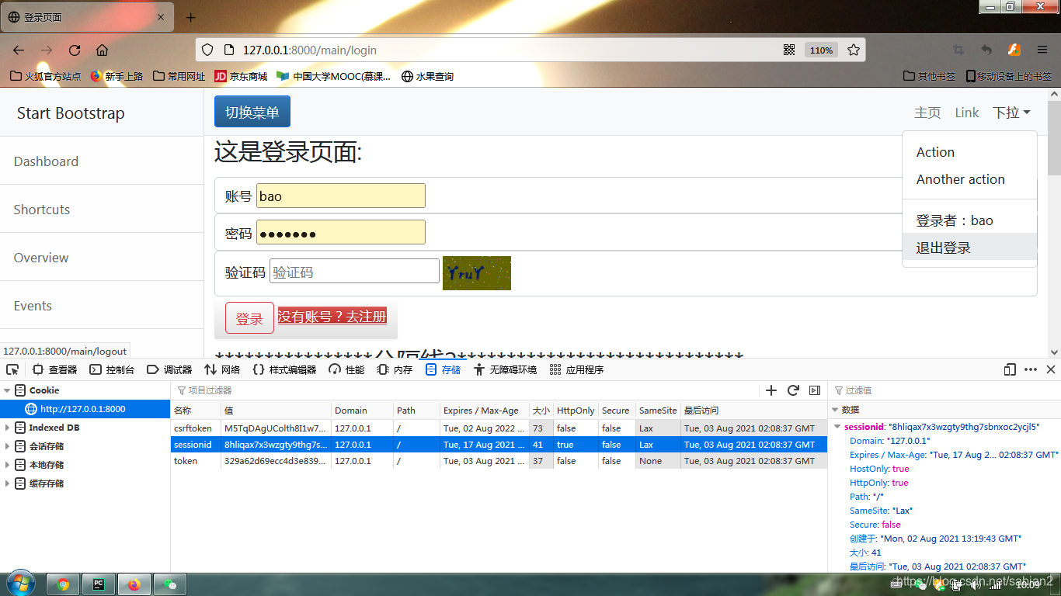Click the responsive design mode icon
The height and width of the screenshot is (596, 1061).
tap(1010, 369)
